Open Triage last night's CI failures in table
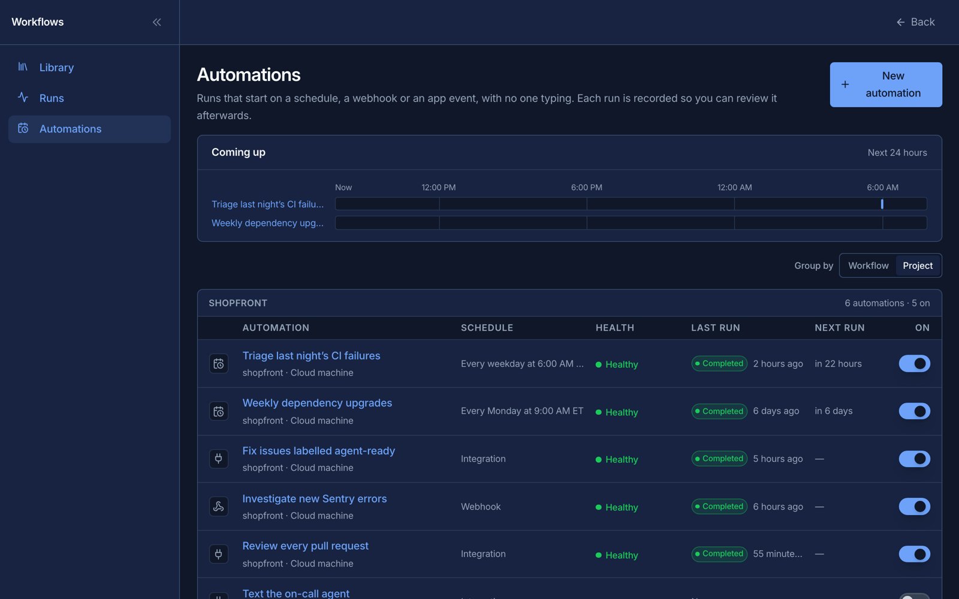This screenshot has width=959, height=599. tap(311, 356)
